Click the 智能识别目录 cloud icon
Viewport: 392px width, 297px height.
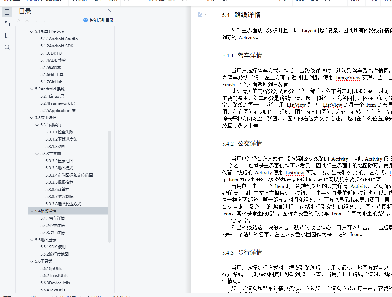point(85,20)
